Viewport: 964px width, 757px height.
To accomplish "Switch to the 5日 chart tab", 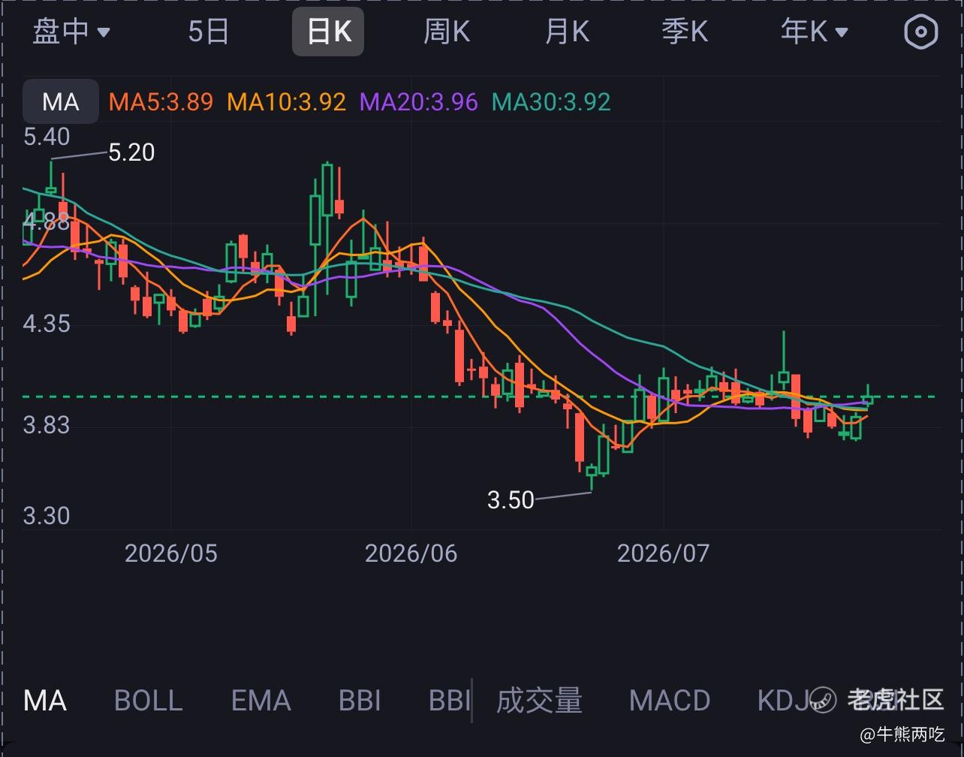I will pos(208,32).
